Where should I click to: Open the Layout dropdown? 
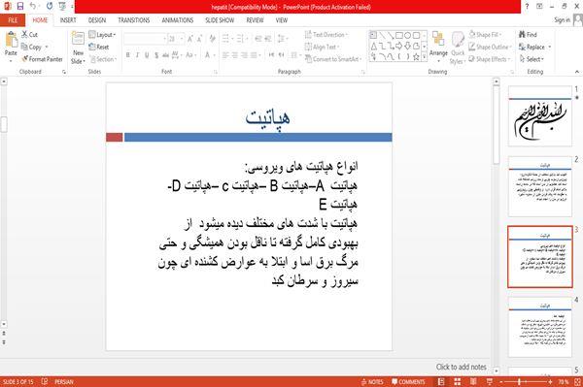102,35
